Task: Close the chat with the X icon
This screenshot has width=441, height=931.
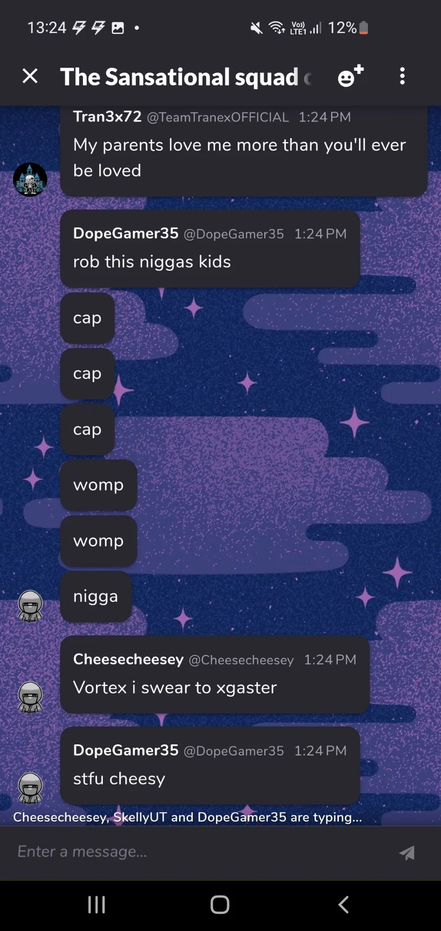Action: coord(30,76)
